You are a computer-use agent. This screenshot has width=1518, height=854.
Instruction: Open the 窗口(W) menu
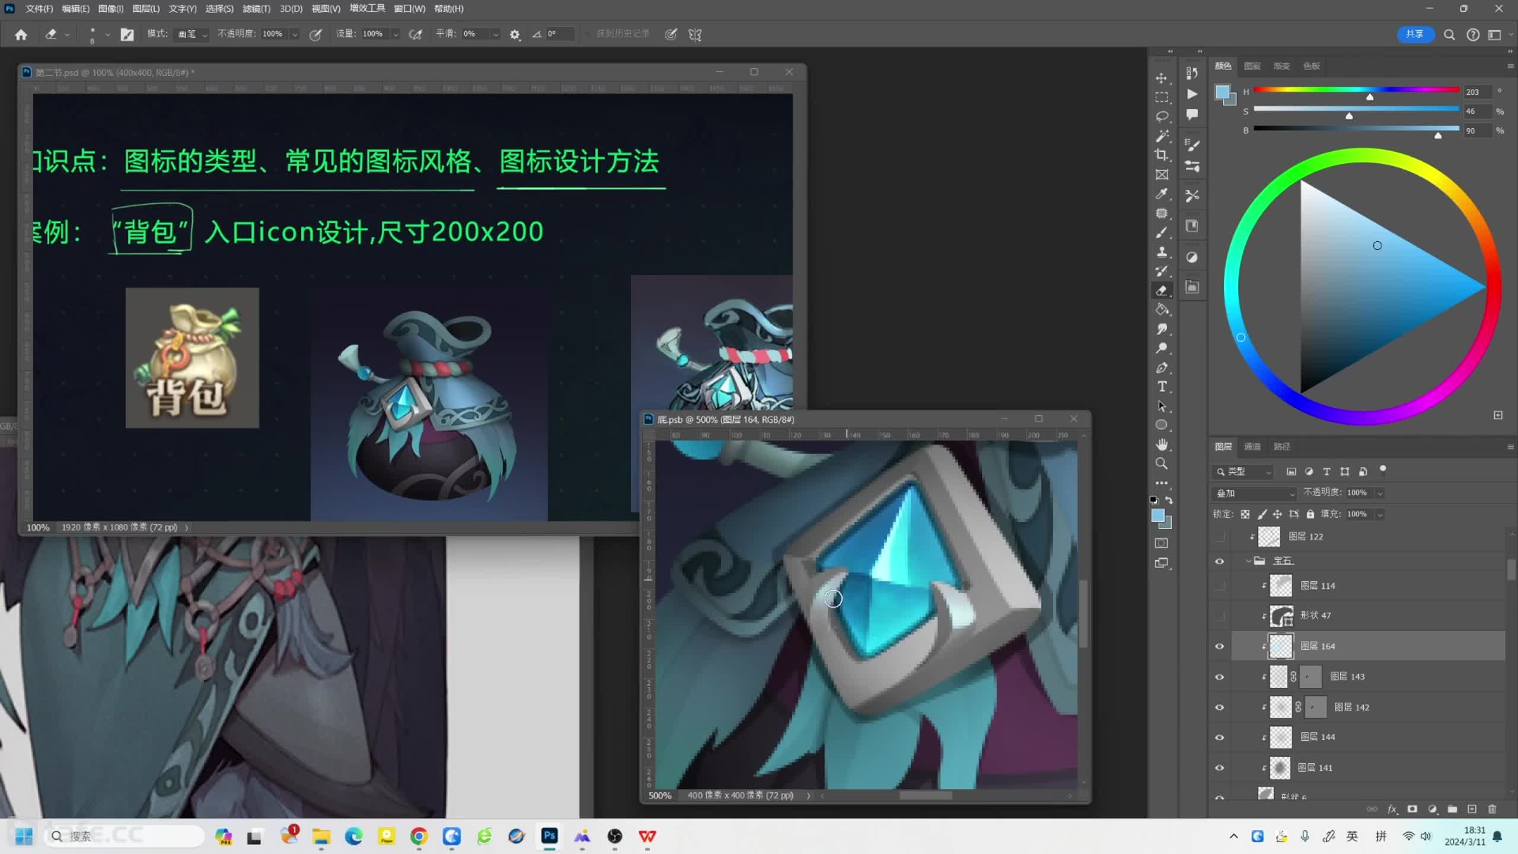tap(410, 9)
